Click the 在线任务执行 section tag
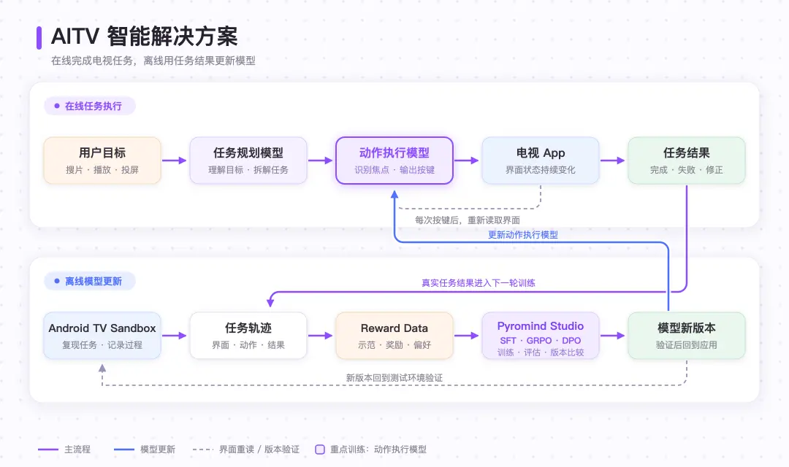The image size is (789, 467). pos(90,106)
